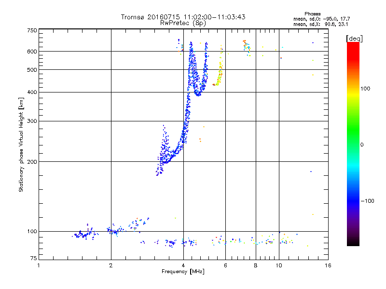Click the y-axis tick "600"
Viewport: 386px width, 289px height.
tap(32, 52)
